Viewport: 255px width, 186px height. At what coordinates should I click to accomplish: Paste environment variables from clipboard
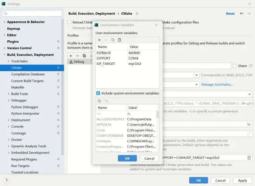pos(119,40)
